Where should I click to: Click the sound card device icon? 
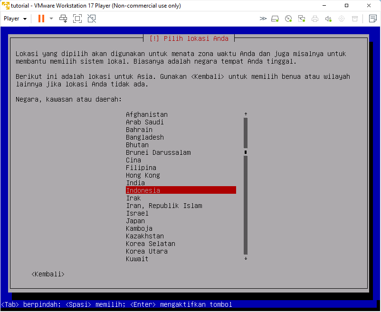(x=328, y=19)
